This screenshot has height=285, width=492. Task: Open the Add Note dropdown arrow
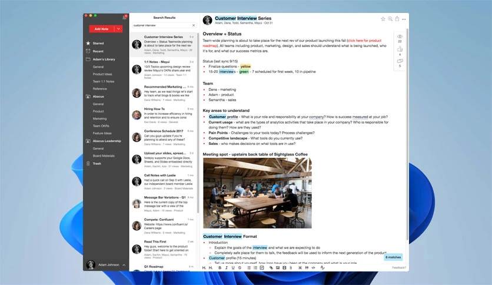(118, 29)
